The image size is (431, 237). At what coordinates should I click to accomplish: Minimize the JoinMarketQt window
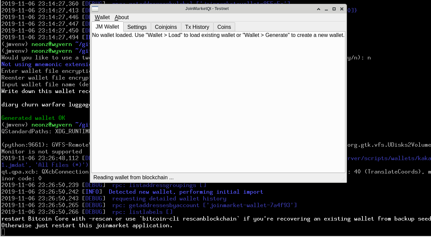(326, 9)
